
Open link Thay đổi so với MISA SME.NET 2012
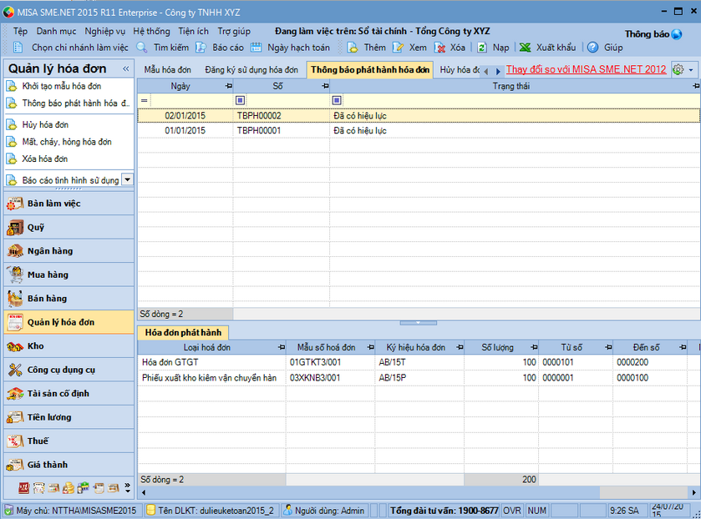coord(586,70)
